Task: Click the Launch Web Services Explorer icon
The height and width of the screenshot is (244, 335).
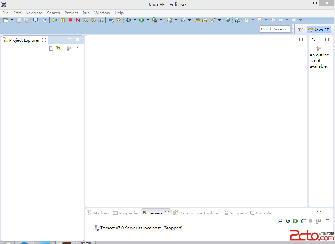Action: tap(237, 20)
